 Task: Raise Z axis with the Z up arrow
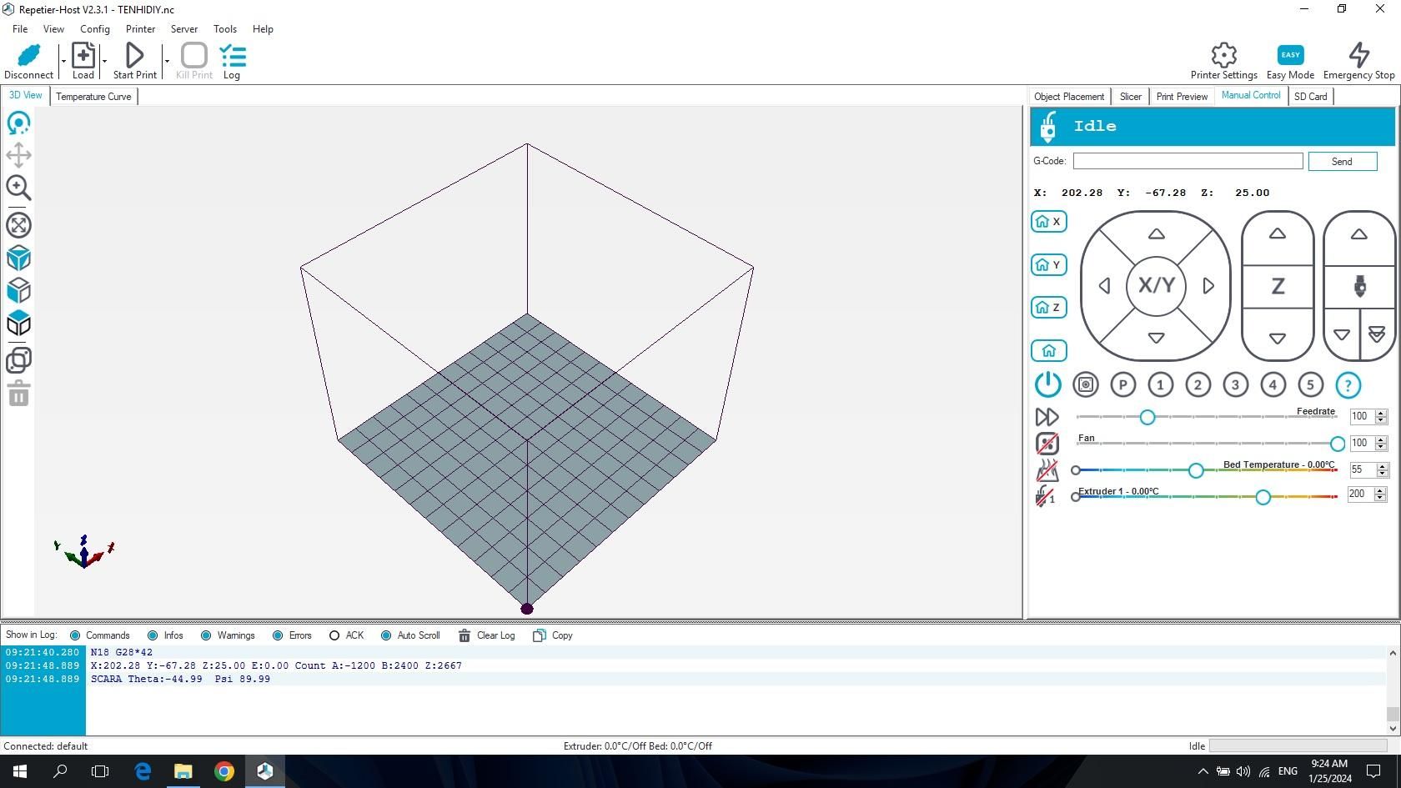1278,234
